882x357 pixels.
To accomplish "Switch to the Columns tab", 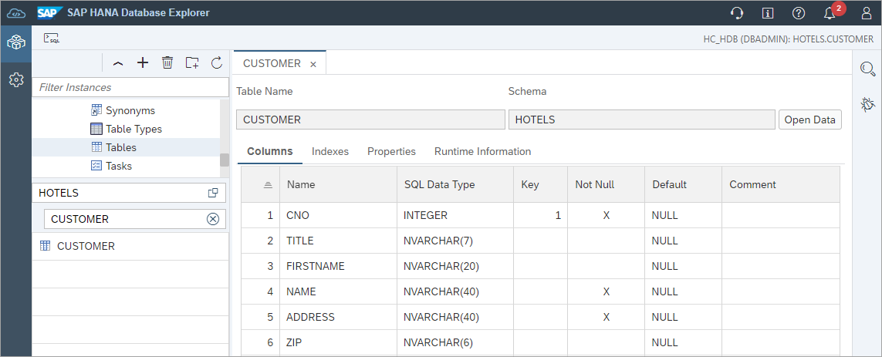I will [x=270, y=151].
